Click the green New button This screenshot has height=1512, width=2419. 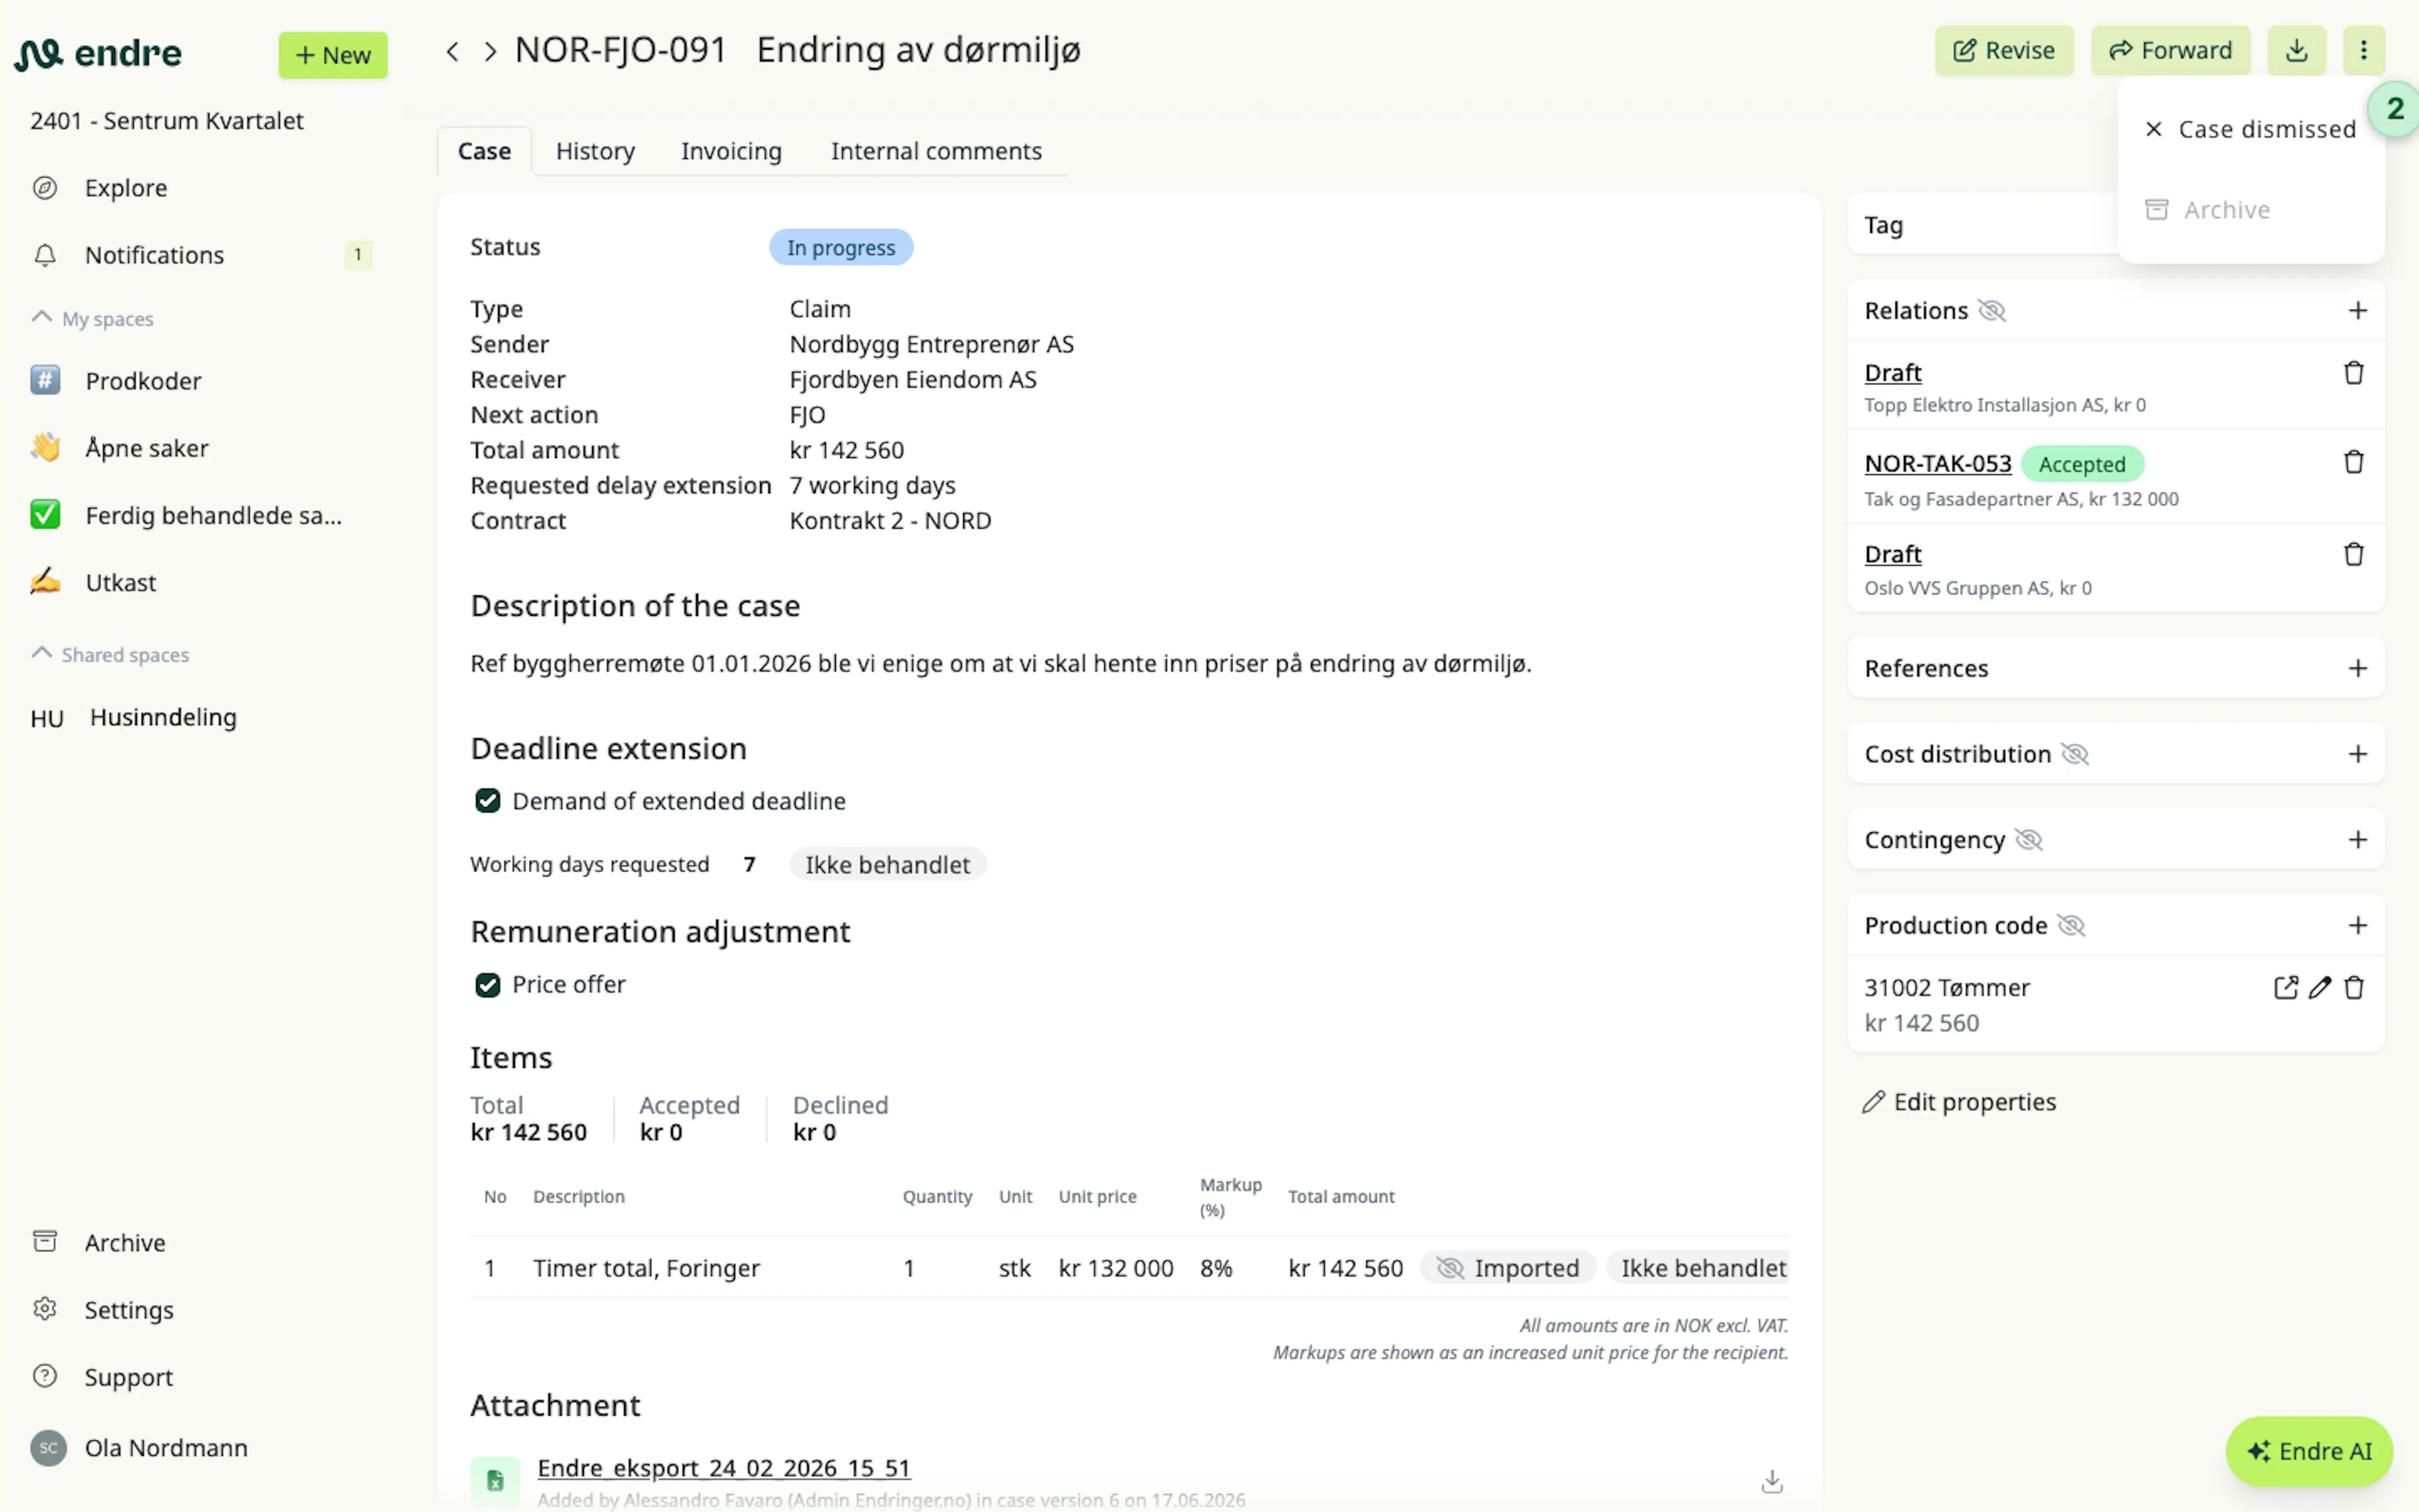point(333,55)
